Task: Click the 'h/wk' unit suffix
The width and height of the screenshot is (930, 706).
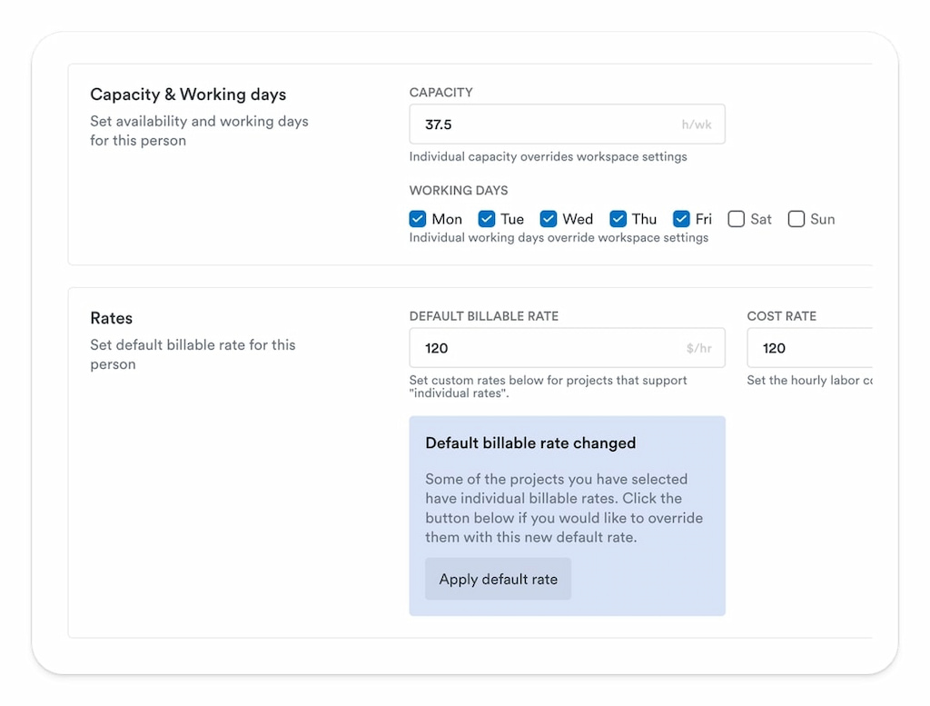Action: [x=697, y=124]
